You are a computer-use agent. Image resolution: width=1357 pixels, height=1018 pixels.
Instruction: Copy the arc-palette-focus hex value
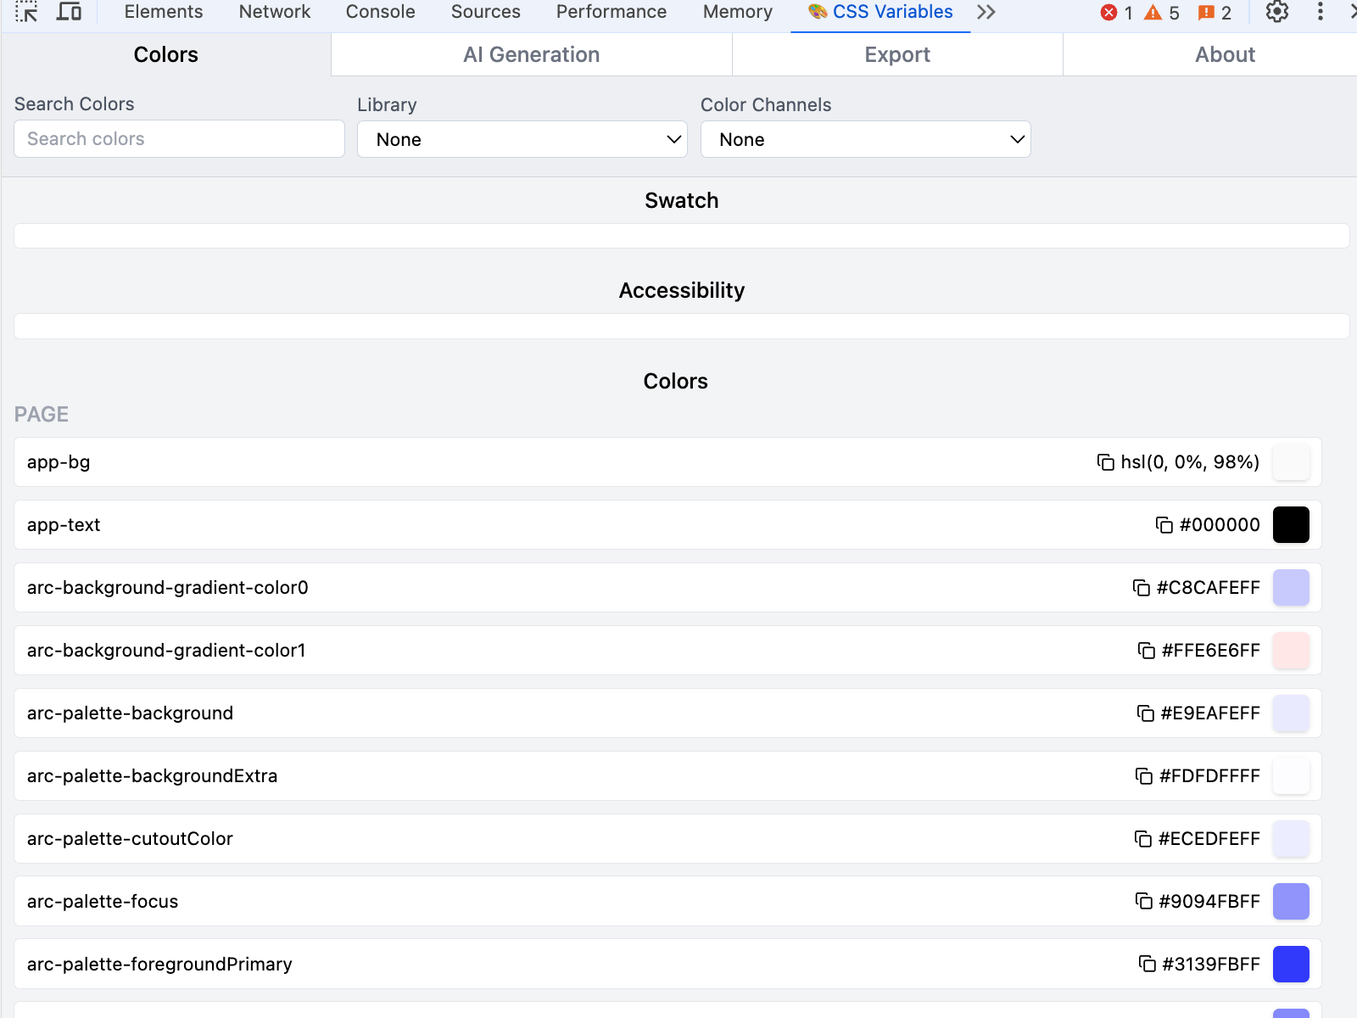1143,901
